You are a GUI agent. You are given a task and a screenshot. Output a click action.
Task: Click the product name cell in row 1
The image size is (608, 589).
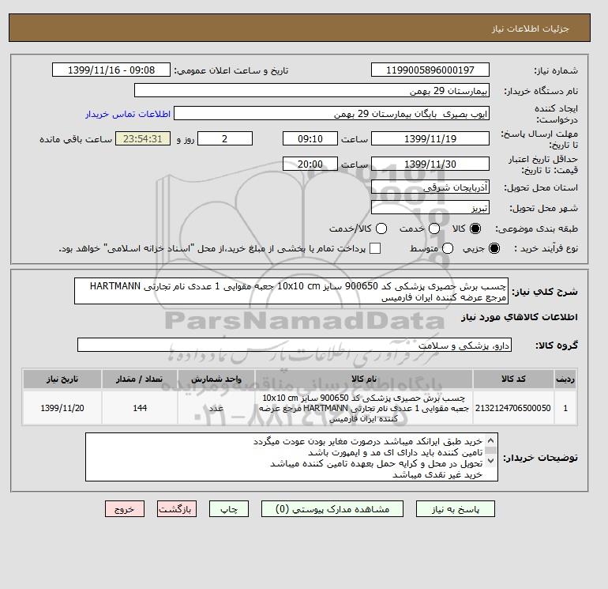[x=364, y=408]
